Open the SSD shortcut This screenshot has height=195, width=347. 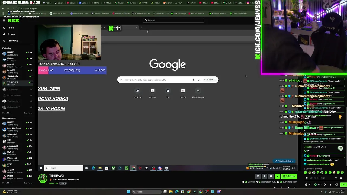pos(168,93)
